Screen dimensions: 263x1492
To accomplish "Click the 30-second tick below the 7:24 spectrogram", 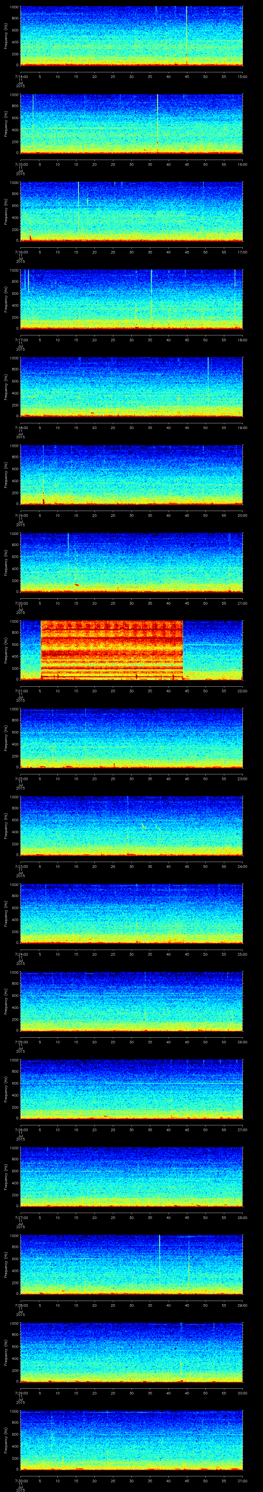I will tap(131, 954).
